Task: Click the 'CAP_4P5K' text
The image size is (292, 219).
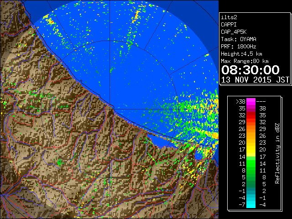Action: point(234,32)
